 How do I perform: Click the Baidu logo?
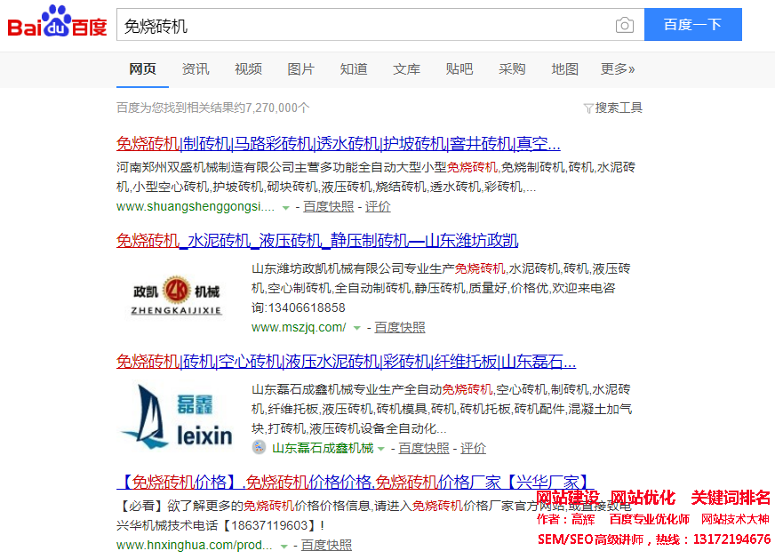[x=57, y=24]
